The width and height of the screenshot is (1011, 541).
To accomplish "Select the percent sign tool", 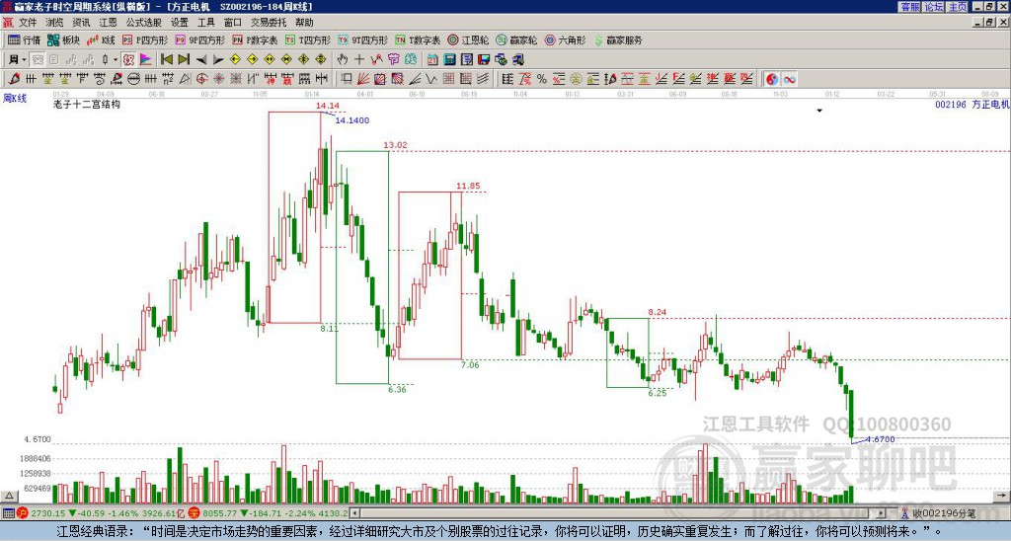I will coord(542,79).
